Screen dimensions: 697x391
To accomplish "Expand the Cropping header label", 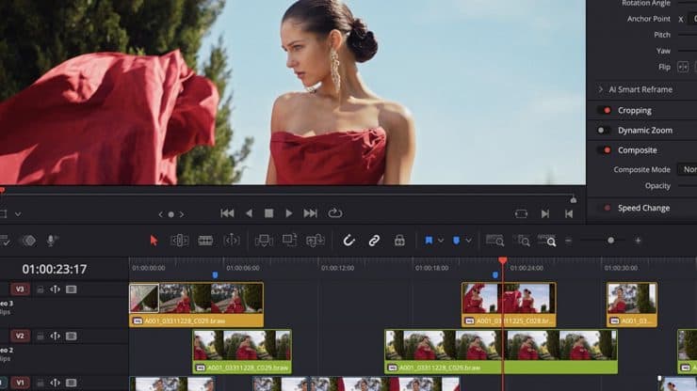I will click(634, 111).
